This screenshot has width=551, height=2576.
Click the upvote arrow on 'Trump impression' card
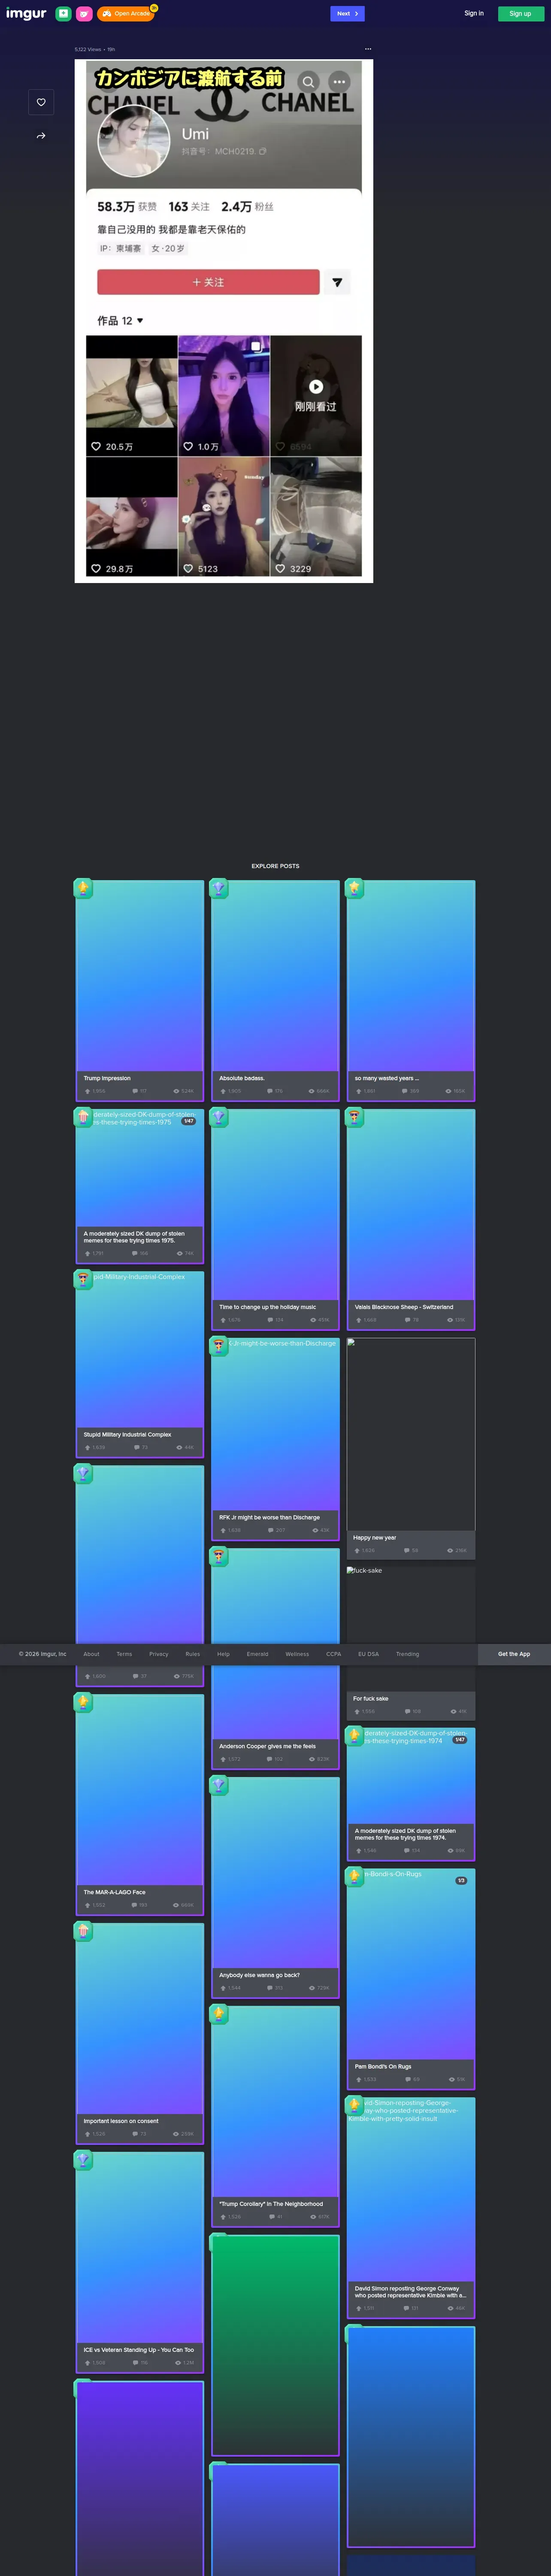click(x=87, y=1091)
